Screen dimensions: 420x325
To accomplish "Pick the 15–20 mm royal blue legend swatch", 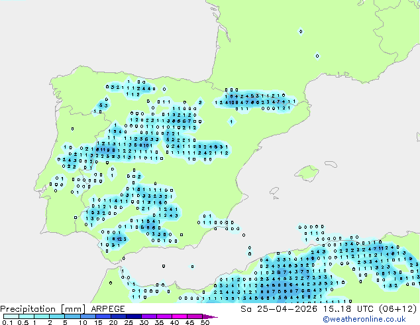I will point(103,316).
